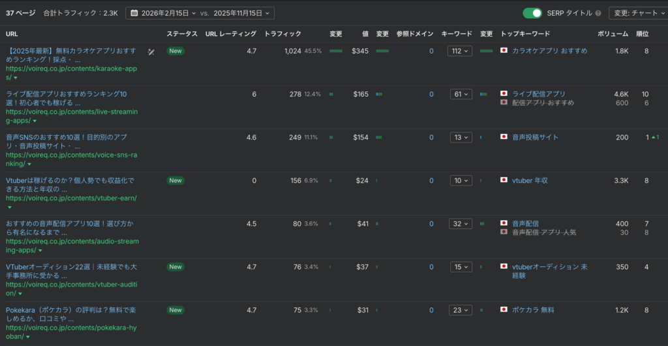Screen dimensions: 668x346
Task: Click the Japan flag beside ライブ配信アプリ
Action: point(504,94)
